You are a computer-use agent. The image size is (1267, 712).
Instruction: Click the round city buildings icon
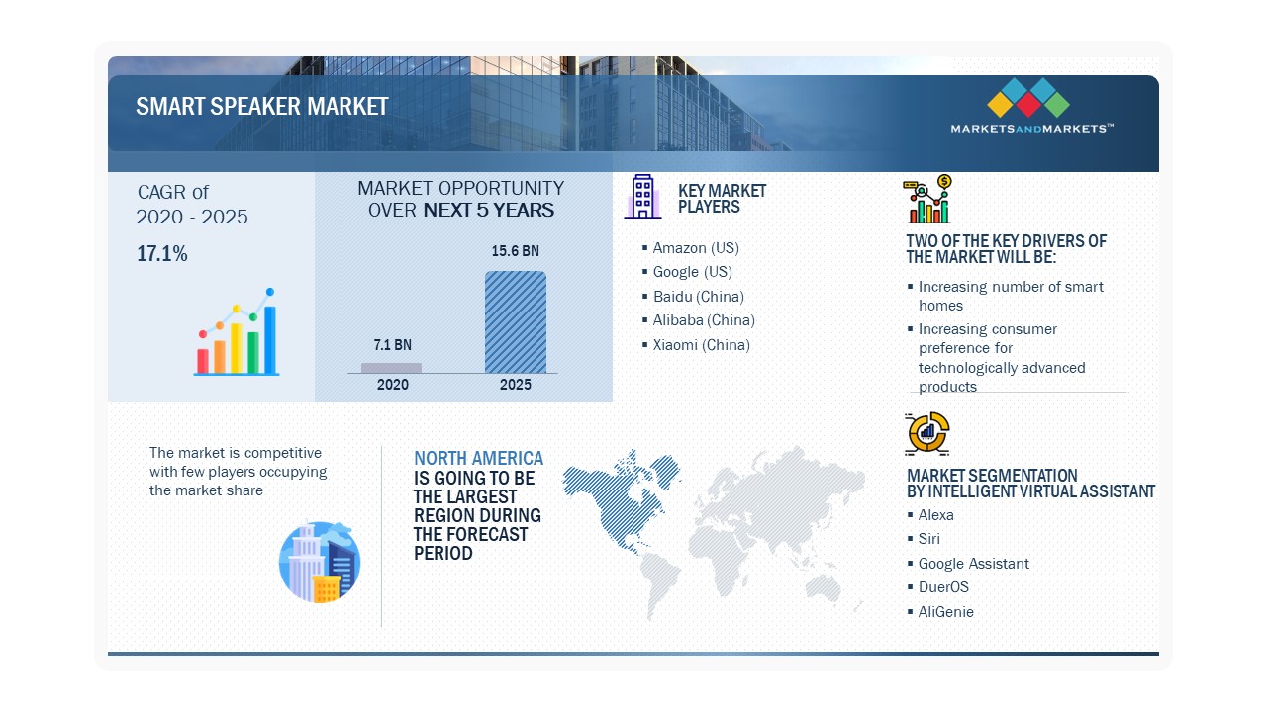pos(320,562)
